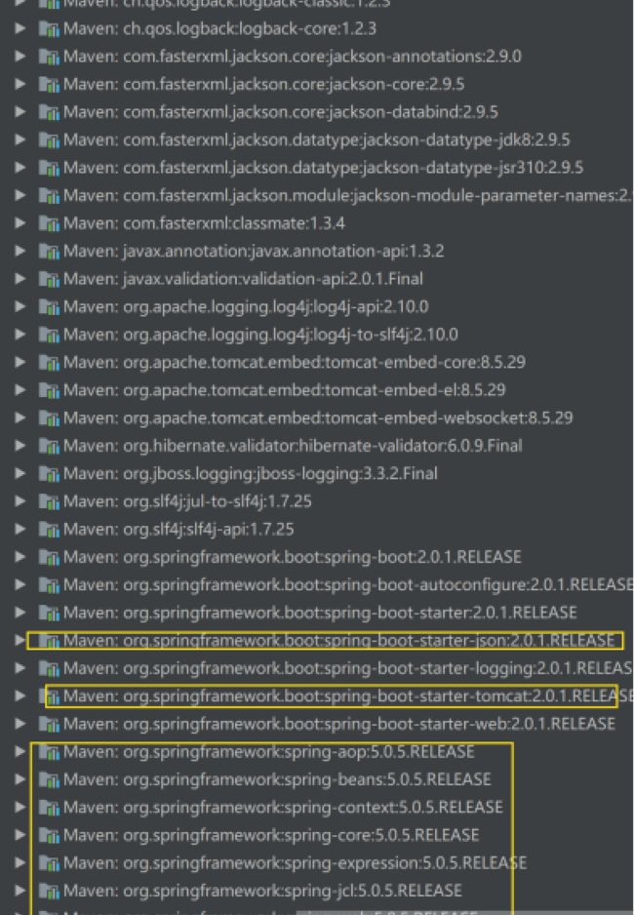Select Maven: org.jboss.logging:jboss-logging:3.3.2.Final
Viewport: 634px width, 915px height.
click(x=251, y=474)
